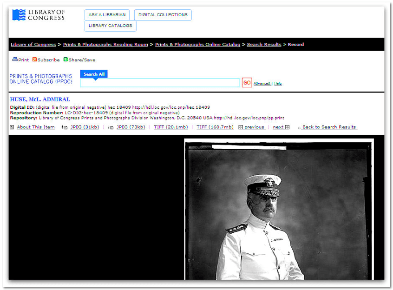The width and height of the screenshot is (393, 290).
Task: Click the Share/Save link
Action: (82, 60)
